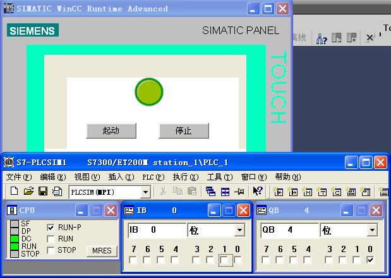Viewport: 391px width, 278px height.
Task: Toggle bit 7 in the IB 0 window
Action: tap(133, 260)
